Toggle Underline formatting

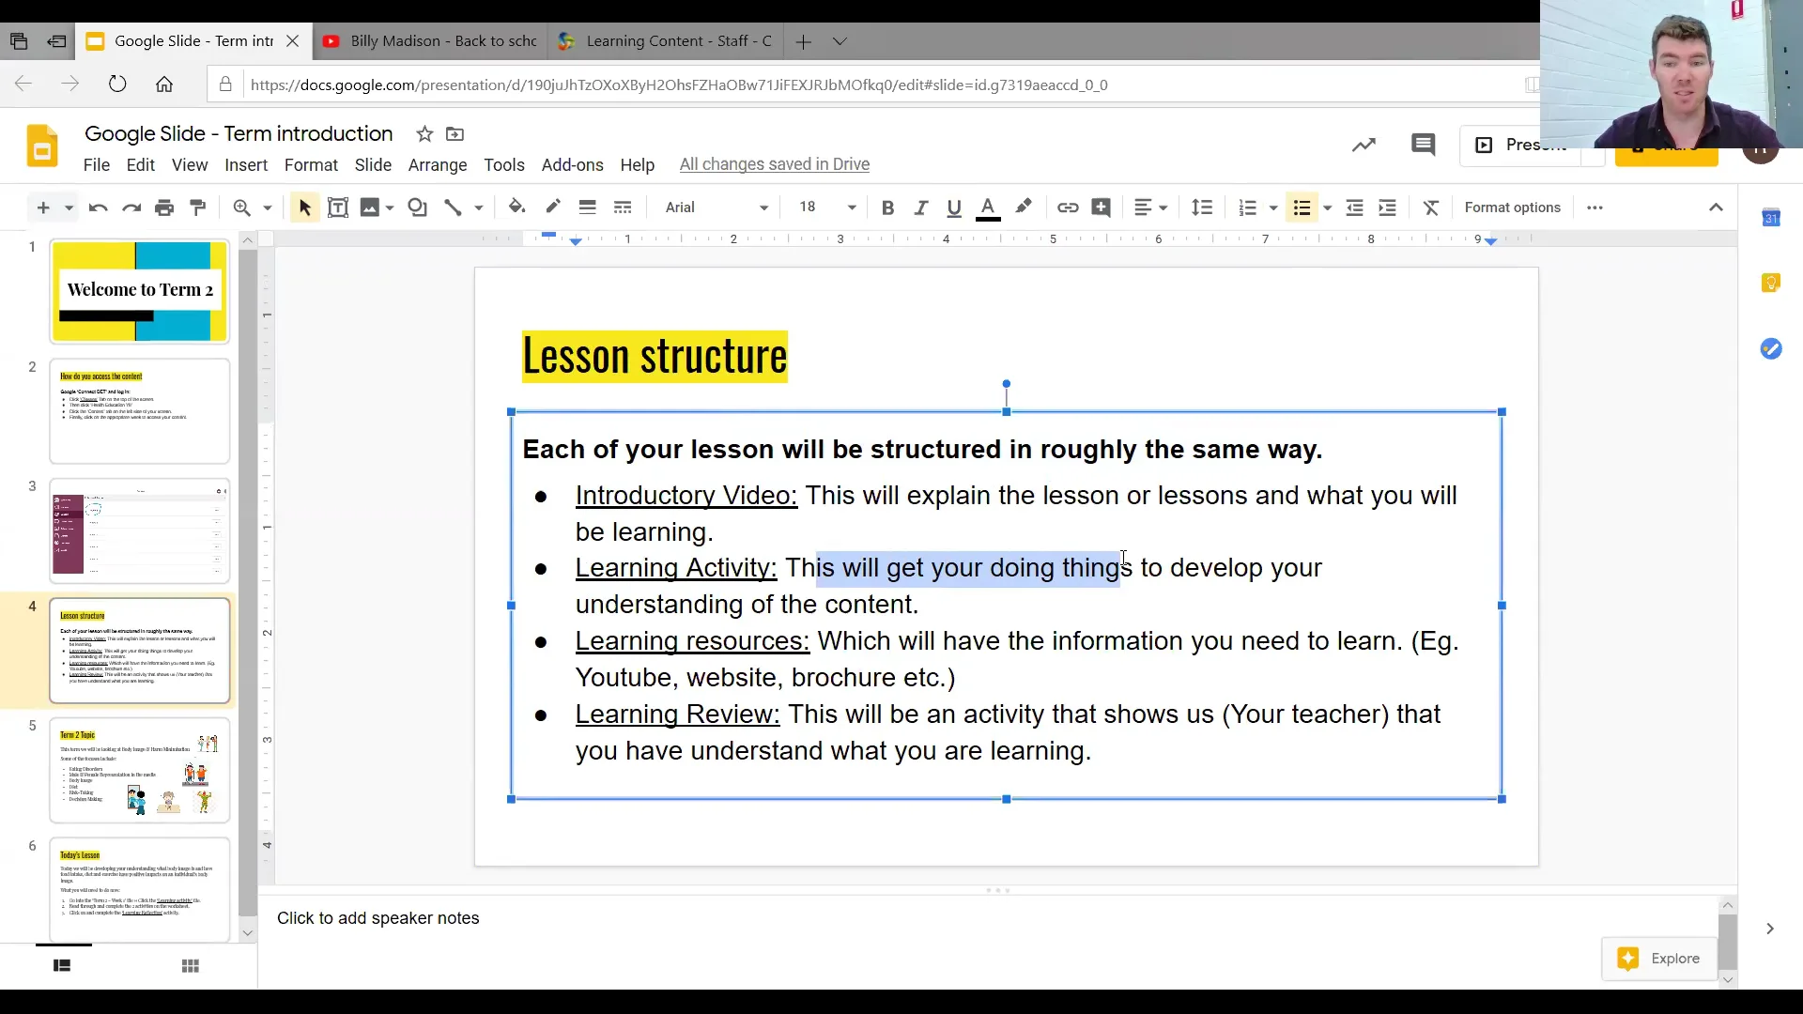tap(954, 207)
